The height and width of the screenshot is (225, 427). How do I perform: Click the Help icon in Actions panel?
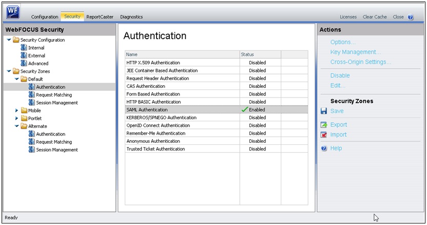(x=324, y=148)
